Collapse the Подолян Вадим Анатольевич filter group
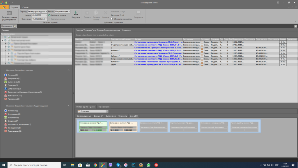Screen dimensions: 298x168 pyautogui.click(x=69, y=70)
